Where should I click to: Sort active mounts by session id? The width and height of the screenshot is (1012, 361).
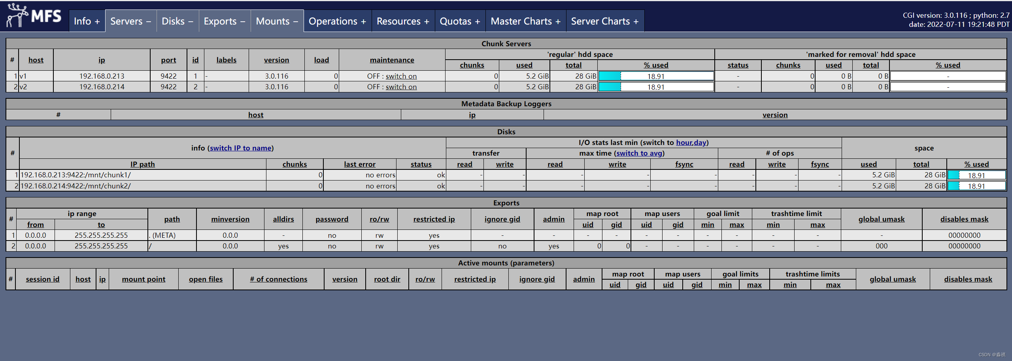(x=43, y=279)
